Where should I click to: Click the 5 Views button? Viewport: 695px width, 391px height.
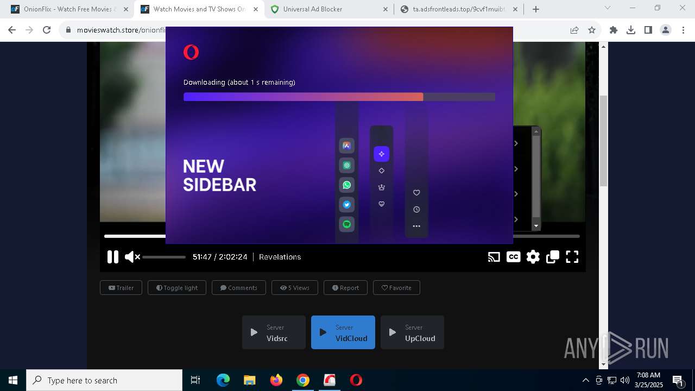(x=295, y=288)
